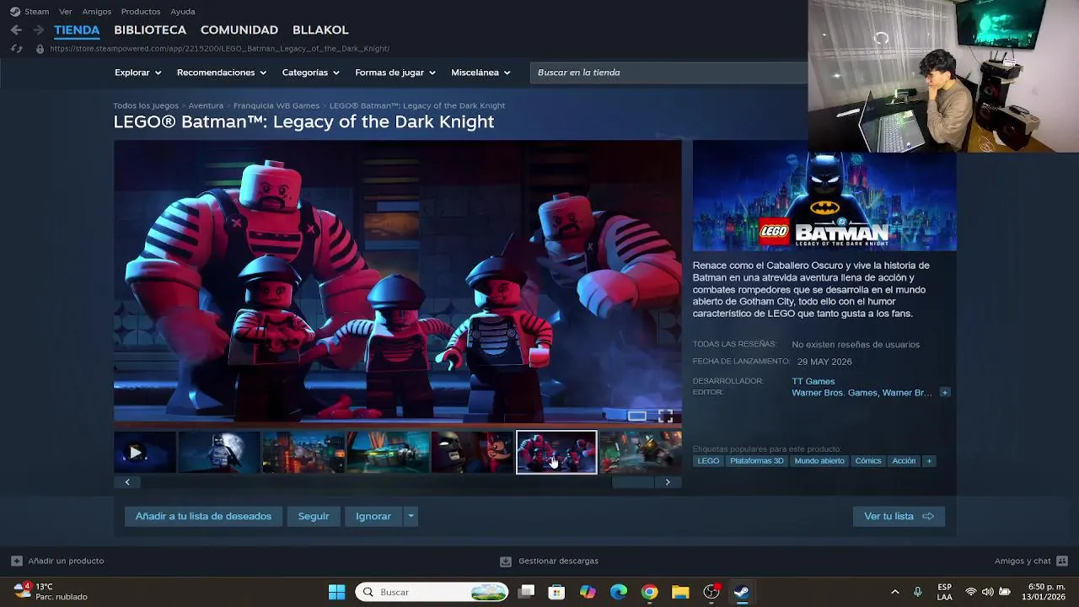This screenshot has height=607, width=1079.
Task: Open the Ver menu
Action: [65, 12]
